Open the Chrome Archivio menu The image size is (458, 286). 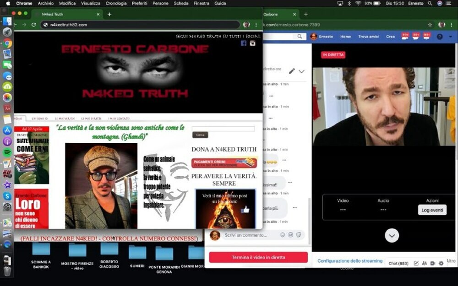pyautogui.click(x=45, y=4)
